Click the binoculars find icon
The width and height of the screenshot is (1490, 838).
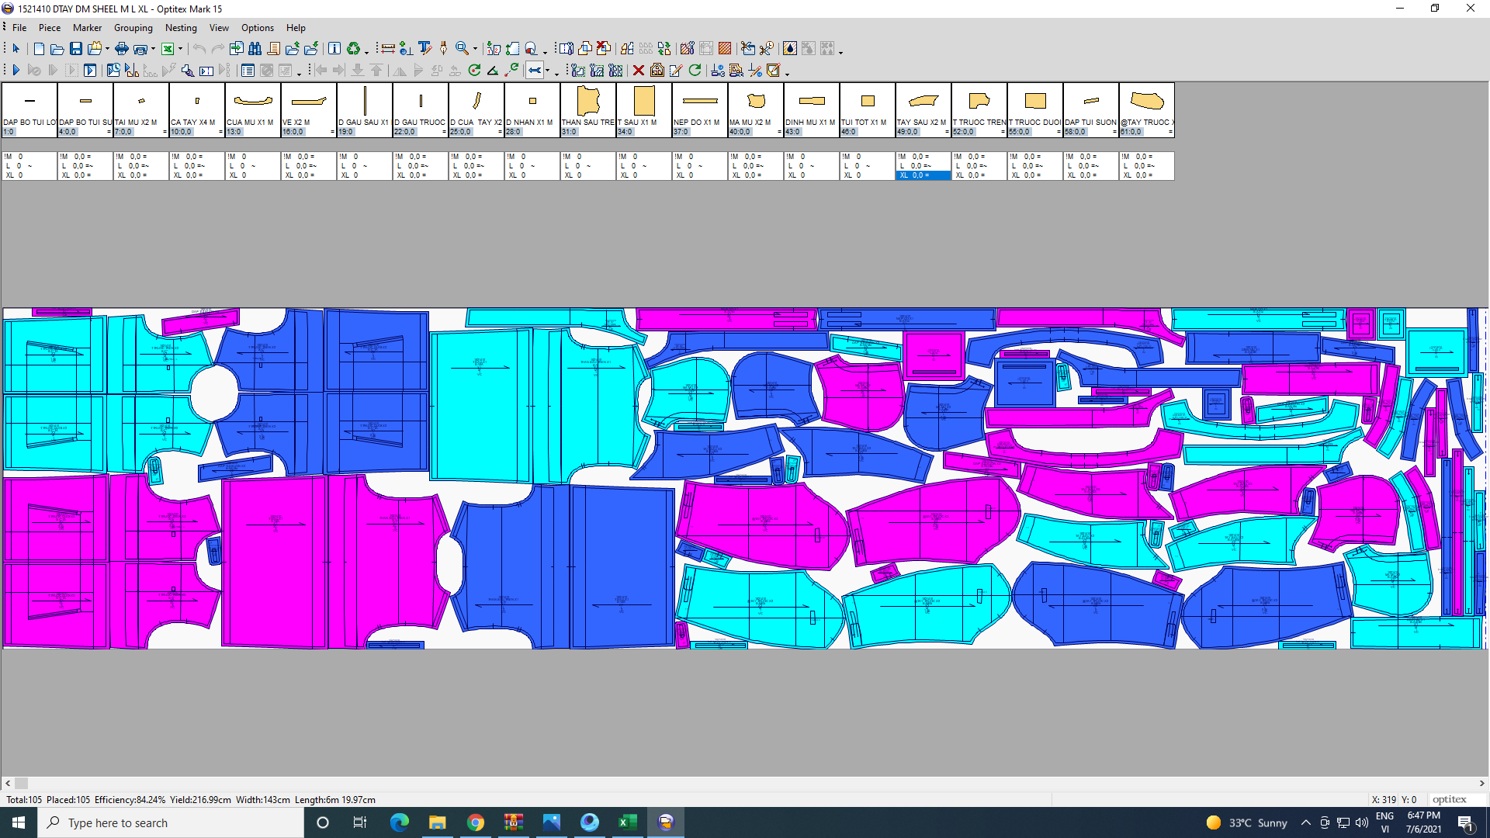pyautogui.click(x=255, y=48)
